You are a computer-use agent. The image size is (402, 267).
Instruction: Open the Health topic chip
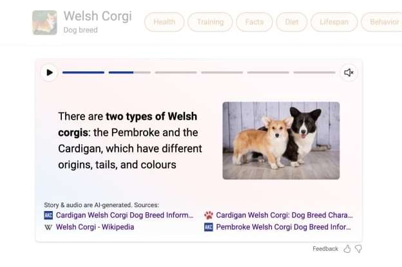pyautogui.click(x=164, y=22)
